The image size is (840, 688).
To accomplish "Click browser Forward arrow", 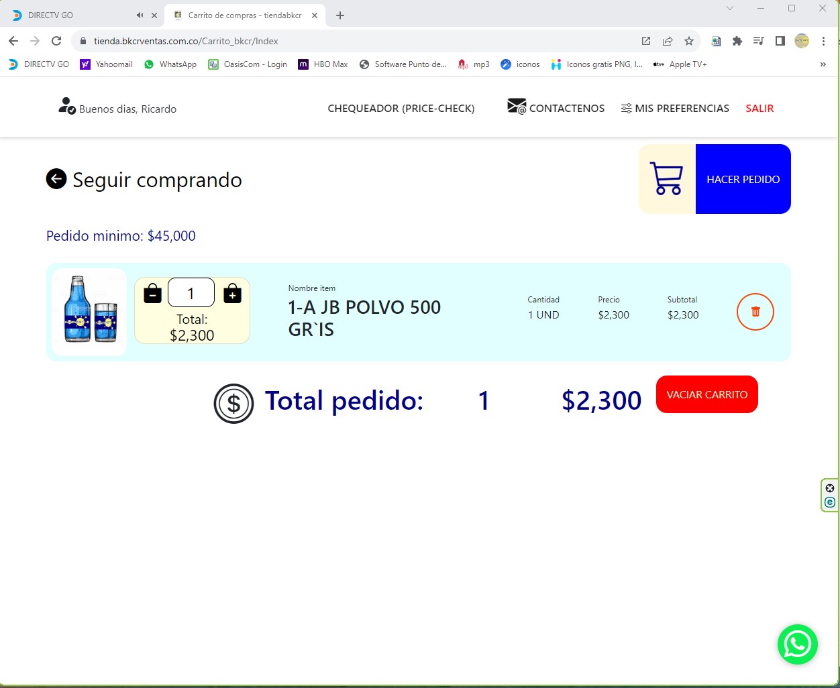I will pos(35,41).
